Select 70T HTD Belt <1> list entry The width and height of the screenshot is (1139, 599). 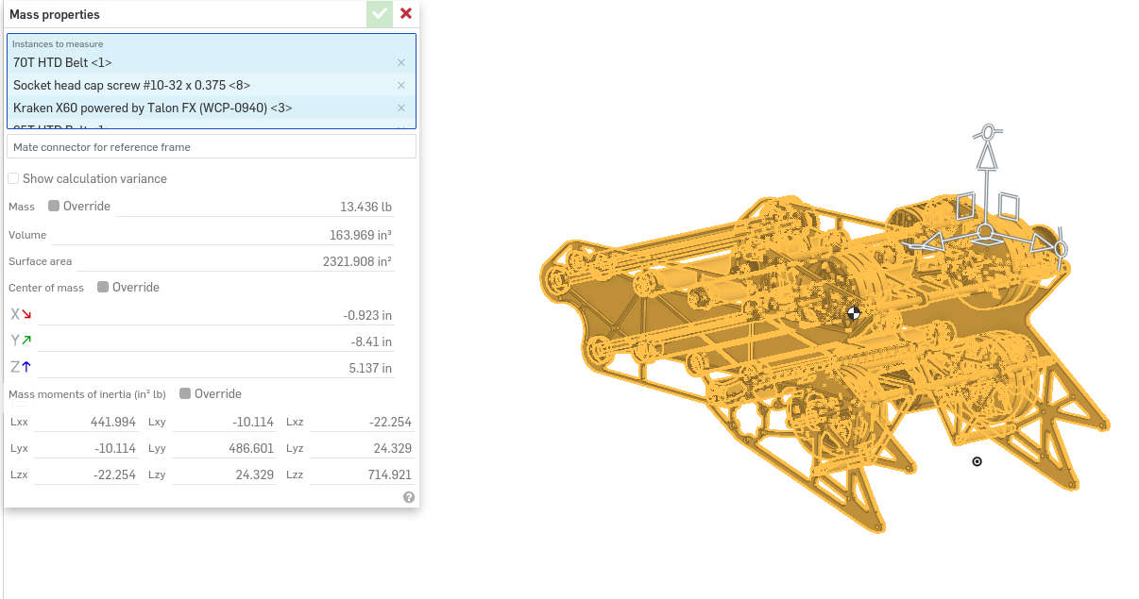pos(189,63)
